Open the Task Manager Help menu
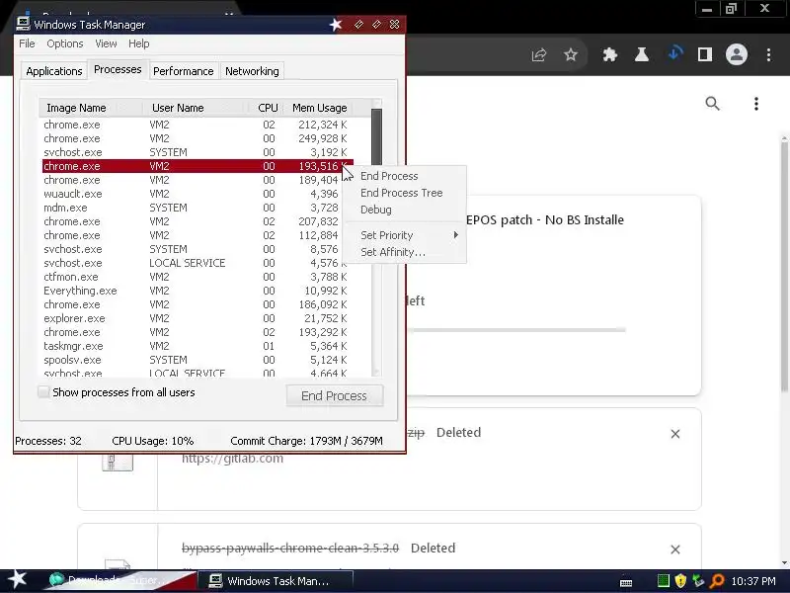Image resolution: width=790 pixels, height=593 pixels. (x=138, y=43)
